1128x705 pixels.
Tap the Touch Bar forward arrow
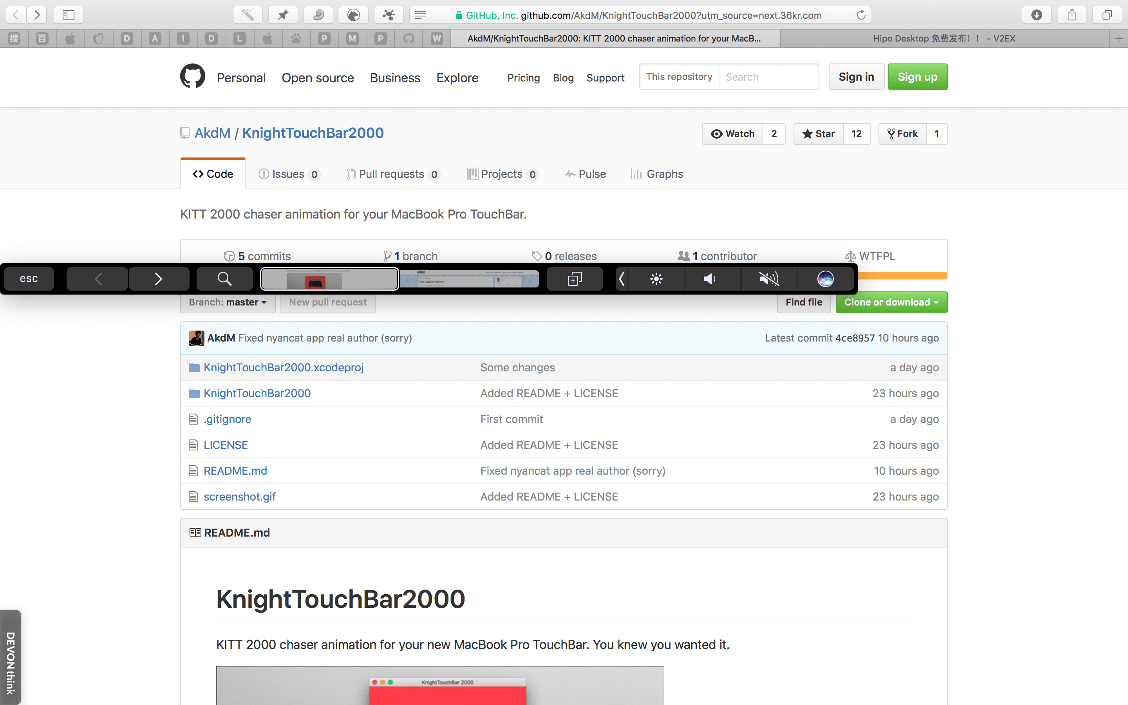pyautogui.click(x=159, y=279)
